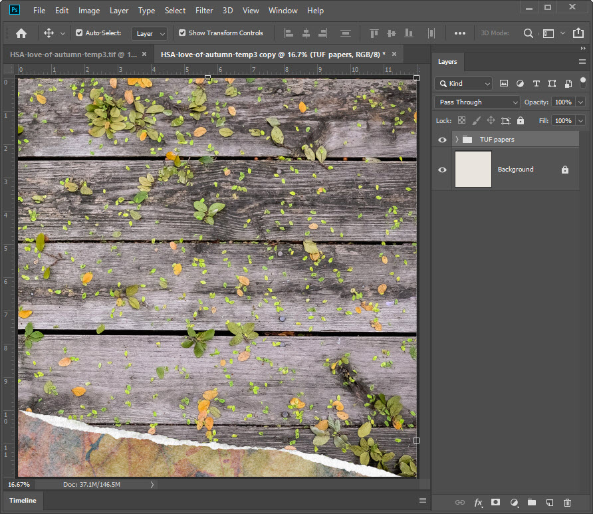Open the Timeline panel tab
Image resolution: width=593 pixels, height=514 pixels.
point(23,500)
